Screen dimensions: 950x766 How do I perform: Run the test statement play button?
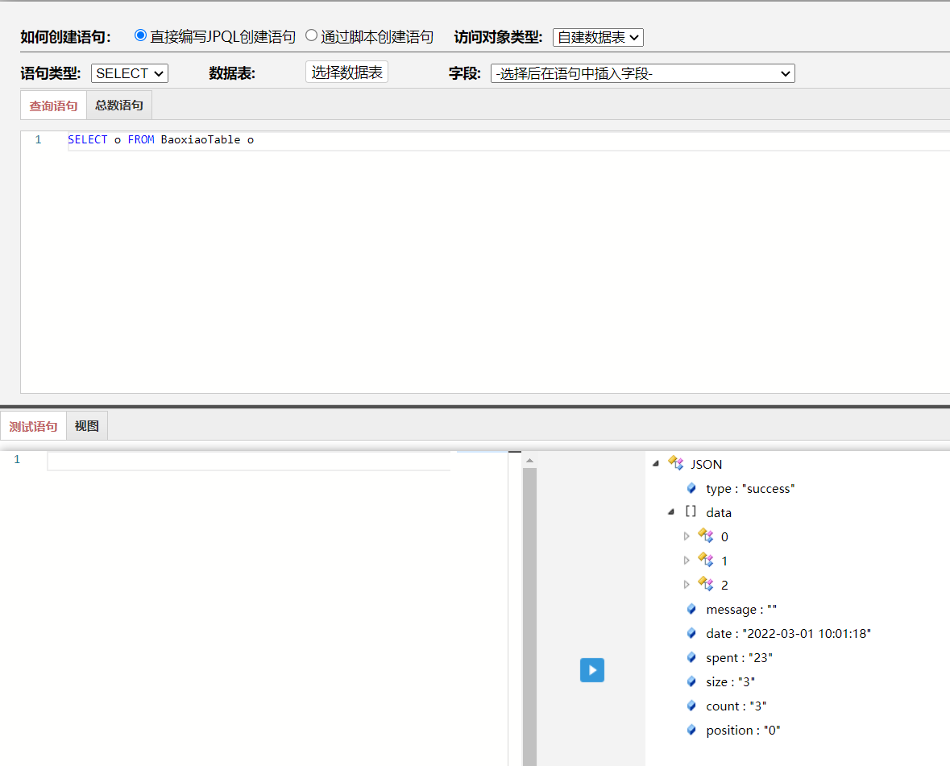[x=592, y=669]
